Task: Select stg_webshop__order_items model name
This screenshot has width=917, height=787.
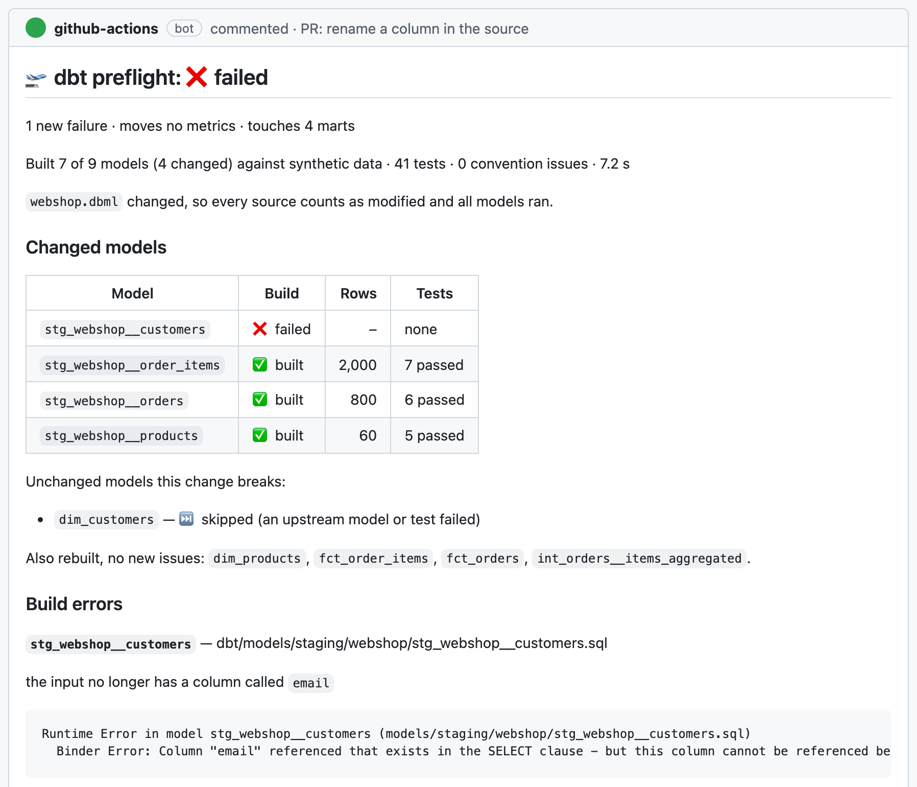Action: 132,365
